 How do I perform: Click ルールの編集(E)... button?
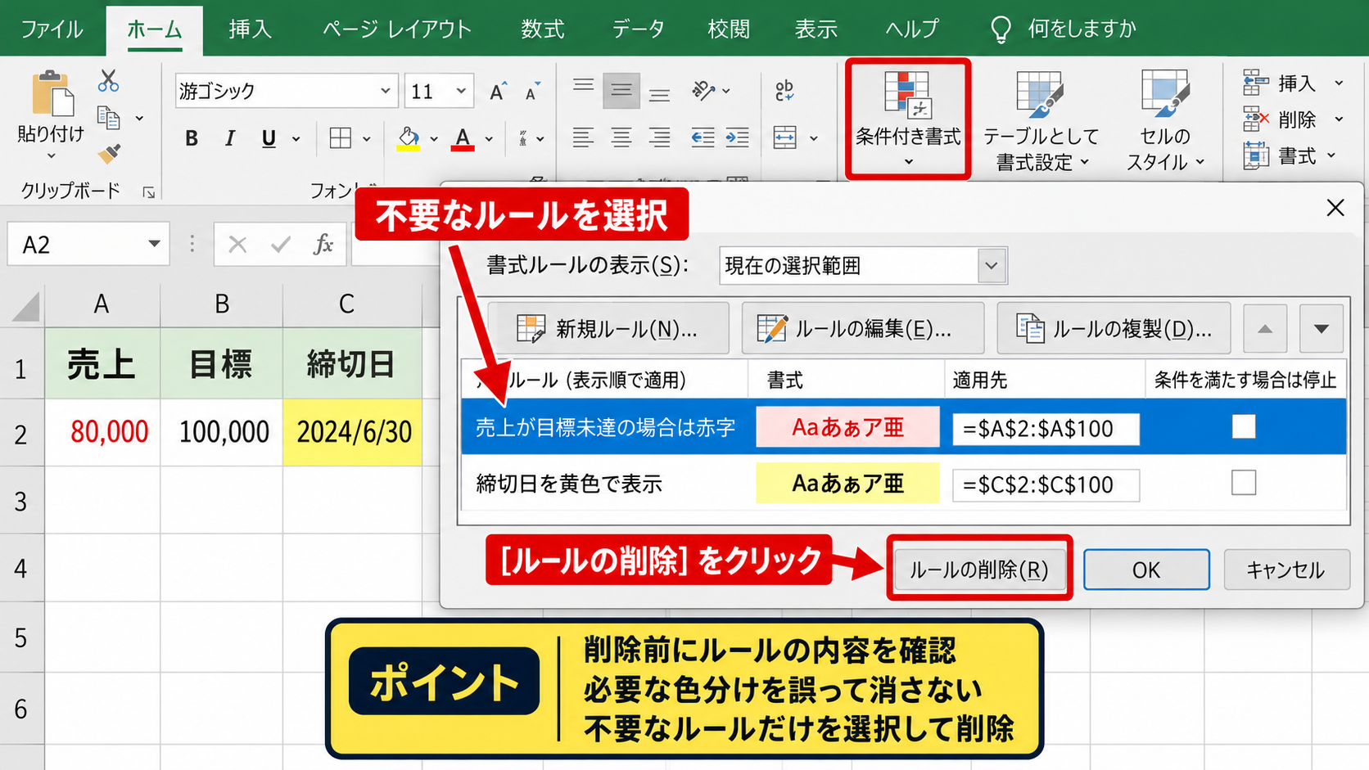tap(862, 328)
